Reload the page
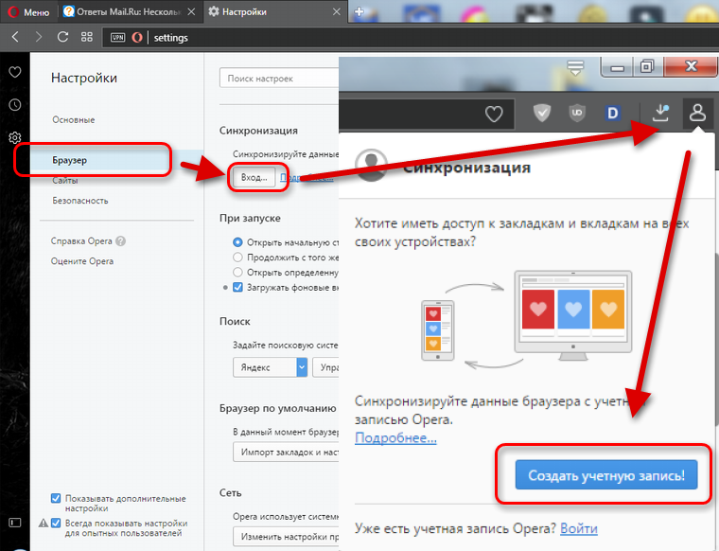This screenshot has height=551, width=719. (62, 37)
